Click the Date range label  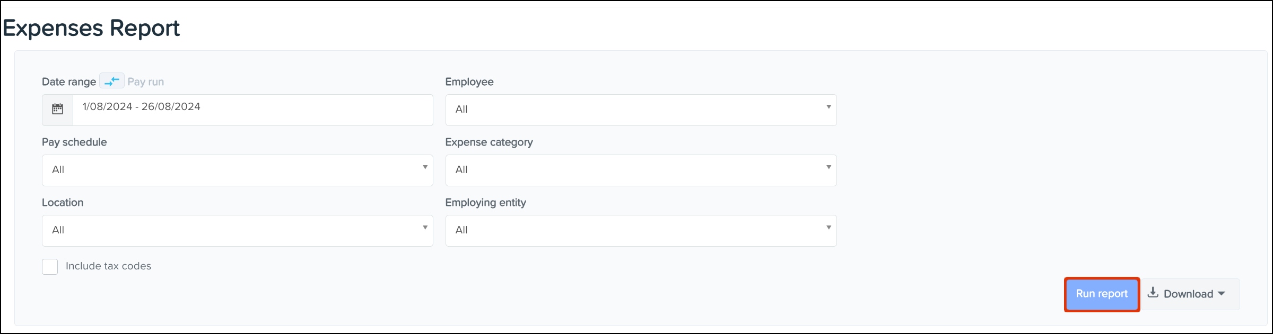(68, 82)
